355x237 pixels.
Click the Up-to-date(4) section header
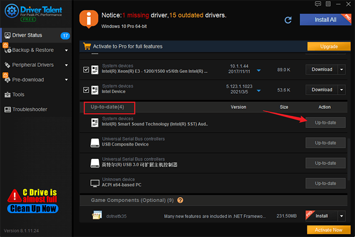[108, 107]
